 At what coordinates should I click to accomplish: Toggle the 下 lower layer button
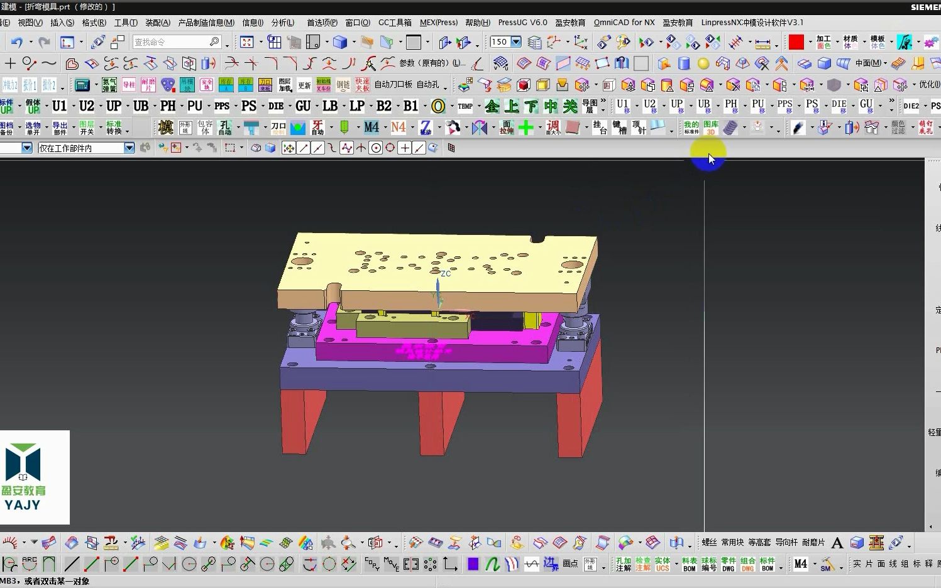[531, 106]
